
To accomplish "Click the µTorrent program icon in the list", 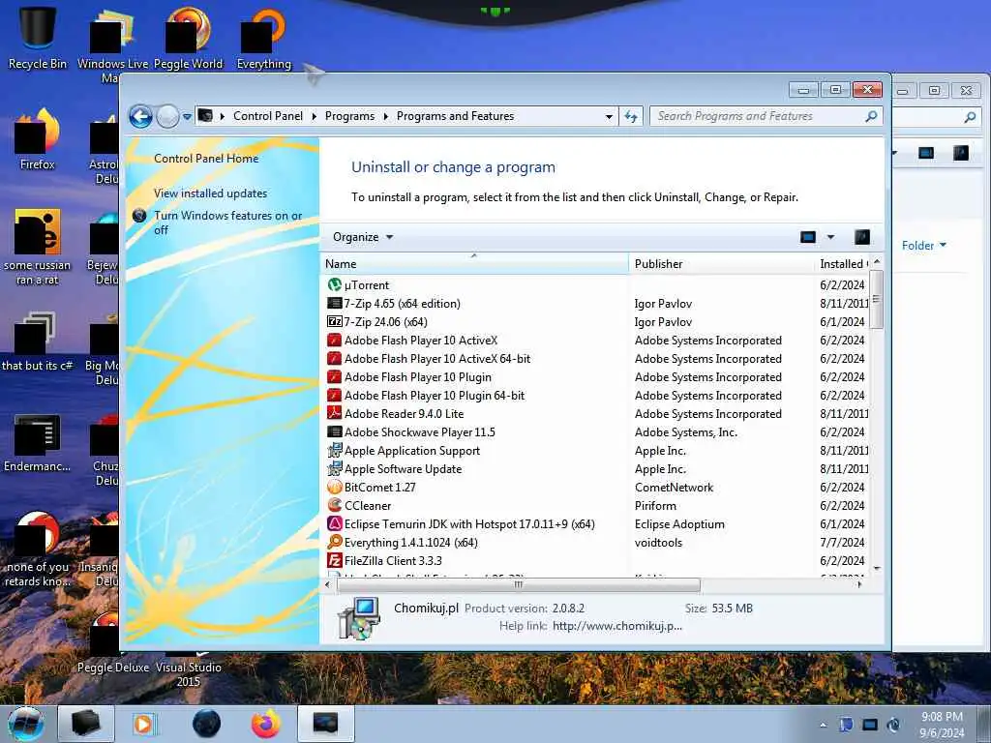I will (x=334, y=285).
